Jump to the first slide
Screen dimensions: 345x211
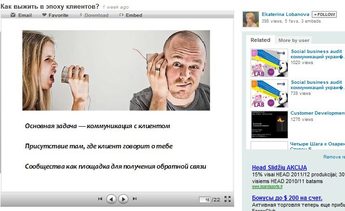100,199
